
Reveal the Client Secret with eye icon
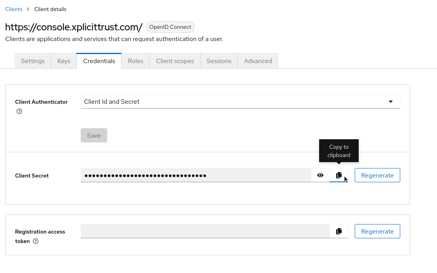tap(320, 175)
